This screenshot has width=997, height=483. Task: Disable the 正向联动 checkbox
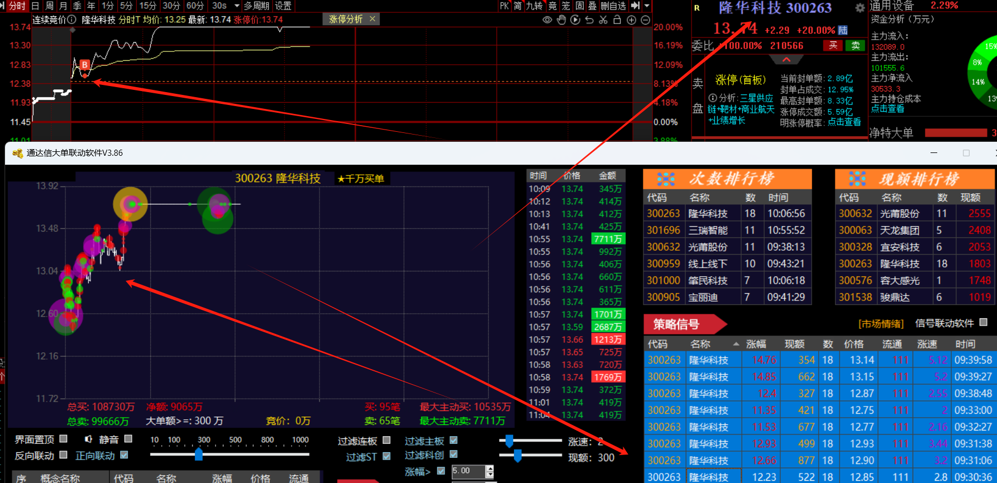tap(124, 455)
